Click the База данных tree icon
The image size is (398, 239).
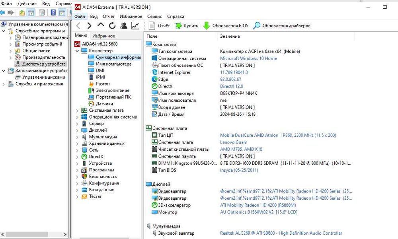[84, 190]
